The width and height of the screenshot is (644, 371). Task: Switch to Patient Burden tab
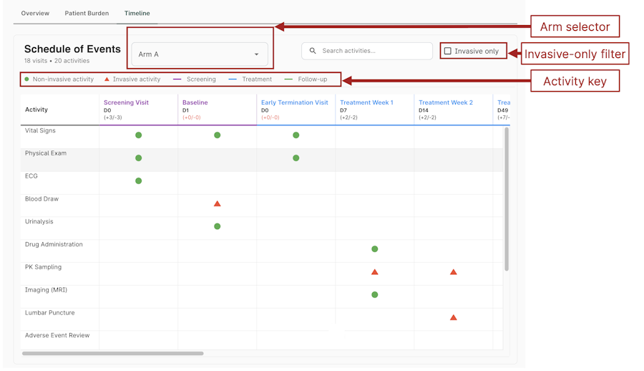tap(87, 13)
